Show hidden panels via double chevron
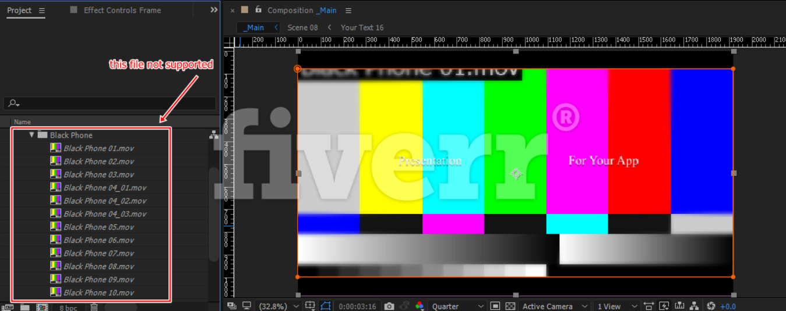Viewport: 786px width, 311px height. pyautogui.click(x=214, y=10)
